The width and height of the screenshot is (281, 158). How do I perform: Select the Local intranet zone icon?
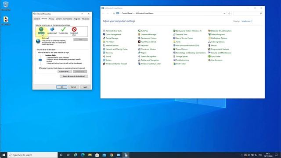52,29
